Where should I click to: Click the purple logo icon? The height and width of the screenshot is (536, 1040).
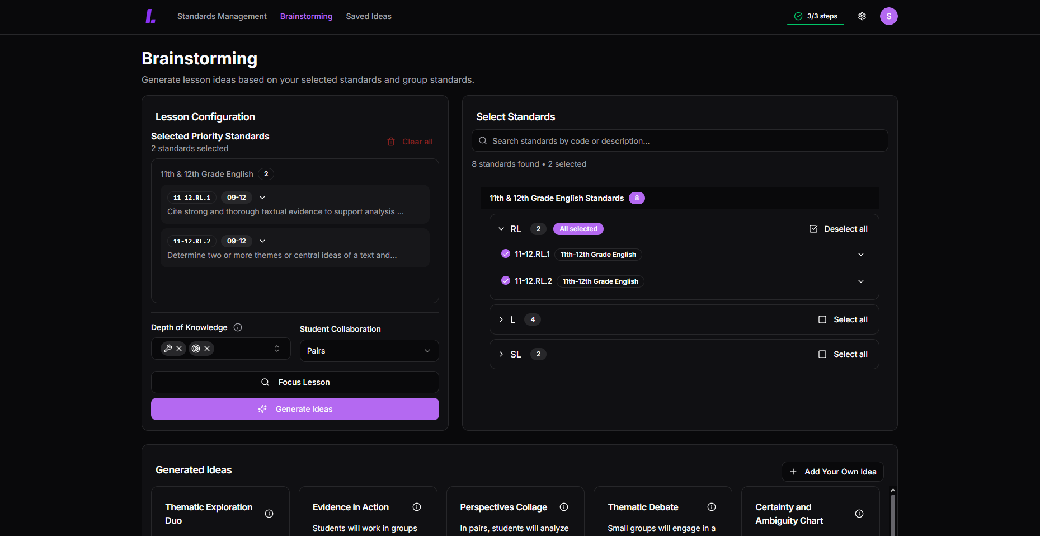pyautogui.click(x=150, y=16)
